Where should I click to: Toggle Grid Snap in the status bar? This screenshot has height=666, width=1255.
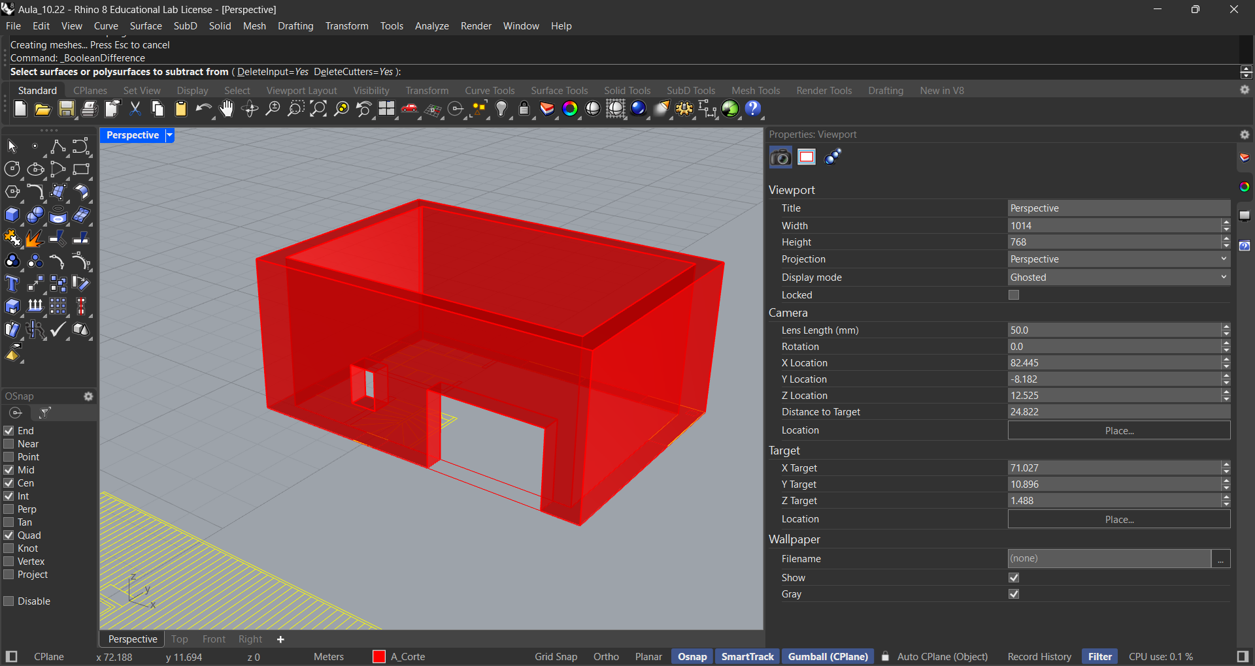(556, 657)
